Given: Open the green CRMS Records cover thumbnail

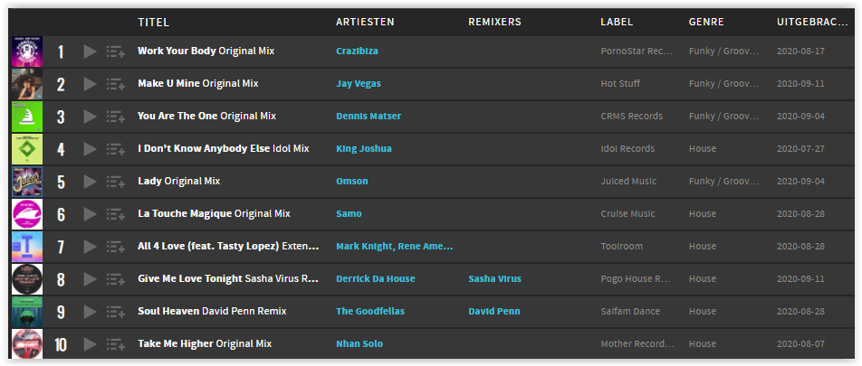Looking at the screenshot, I should (x=27, y=117).
